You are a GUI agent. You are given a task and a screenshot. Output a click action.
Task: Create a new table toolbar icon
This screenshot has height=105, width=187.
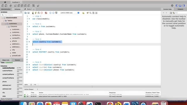(19, 6)
